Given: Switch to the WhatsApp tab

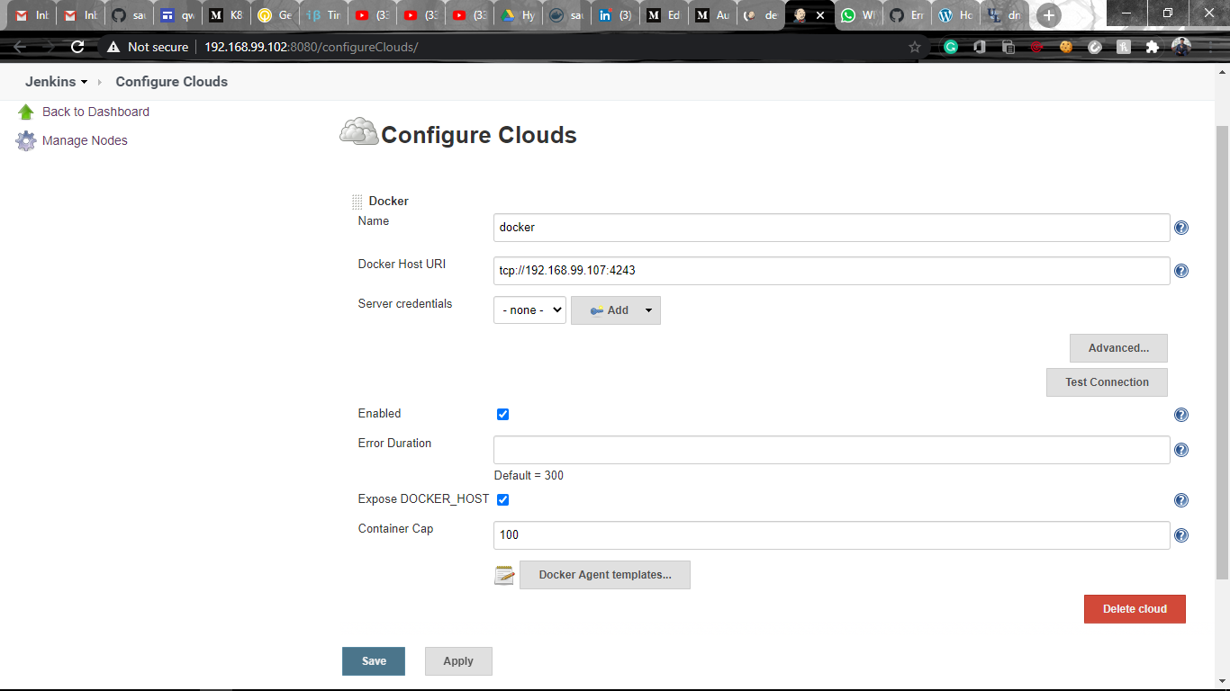Looking at the screenshot, I should tap(858, 15).
